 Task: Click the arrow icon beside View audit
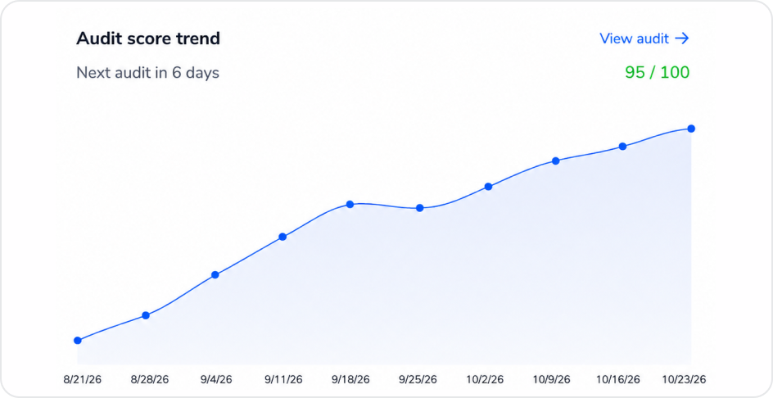coord(682,38)
